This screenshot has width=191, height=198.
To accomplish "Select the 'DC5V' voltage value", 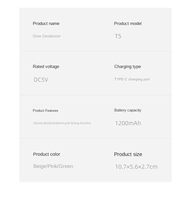I will click(41, 80).
